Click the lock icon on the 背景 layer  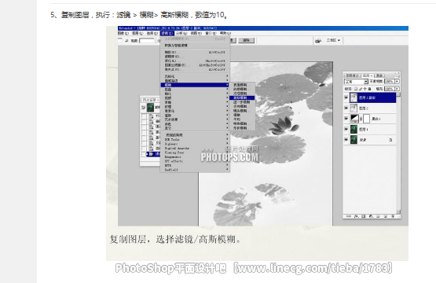tap(390, 140)
